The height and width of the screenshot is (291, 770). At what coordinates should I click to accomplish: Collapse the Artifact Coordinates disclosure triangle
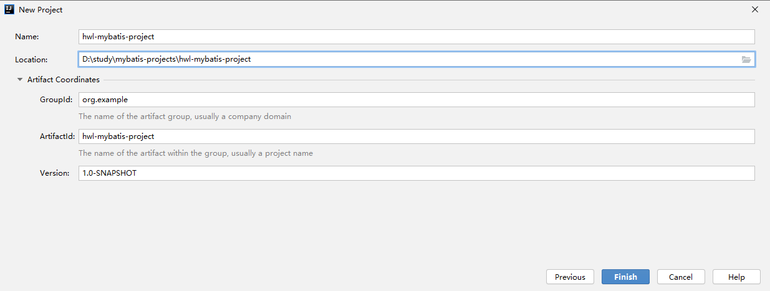pos(20,80)
